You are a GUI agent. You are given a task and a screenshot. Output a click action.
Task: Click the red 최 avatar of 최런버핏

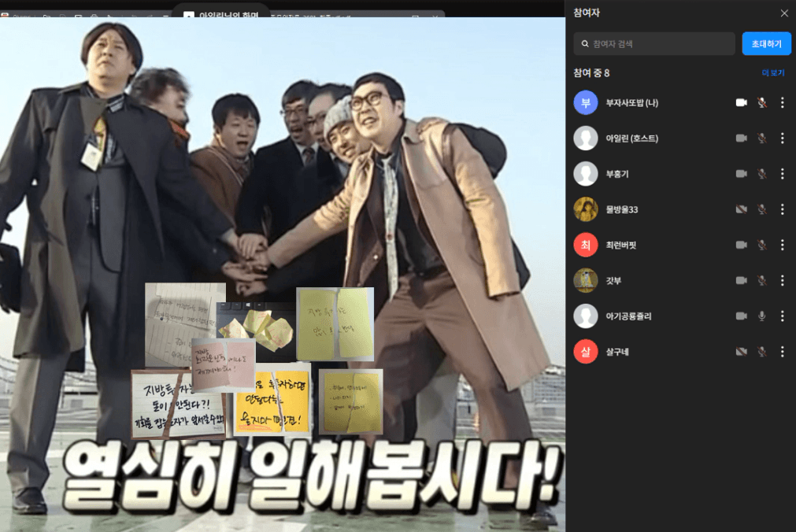click(x=586, y=245)
